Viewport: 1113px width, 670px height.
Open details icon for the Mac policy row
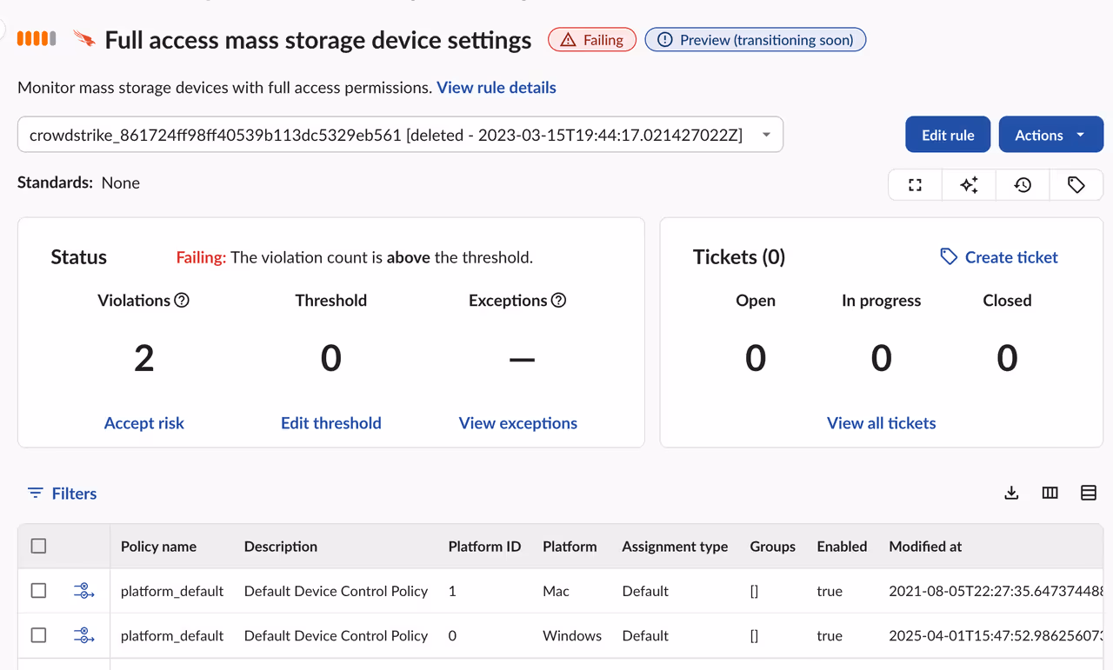click(83, 591)
